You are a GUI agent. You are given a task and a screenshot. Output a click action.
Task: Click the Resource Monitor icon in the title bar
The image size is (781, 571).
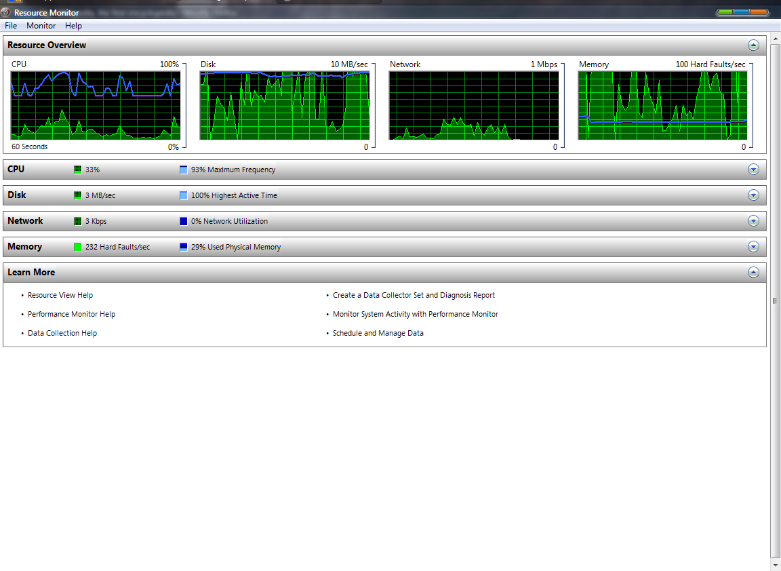(x=5, y=12)
